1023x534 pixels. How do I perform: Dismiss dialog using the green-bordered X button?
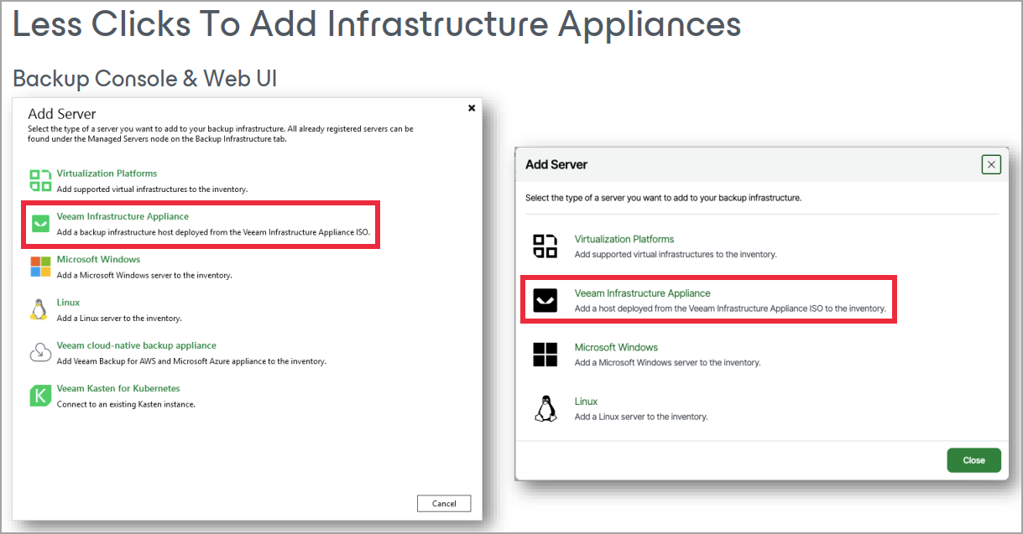(991, 164)
